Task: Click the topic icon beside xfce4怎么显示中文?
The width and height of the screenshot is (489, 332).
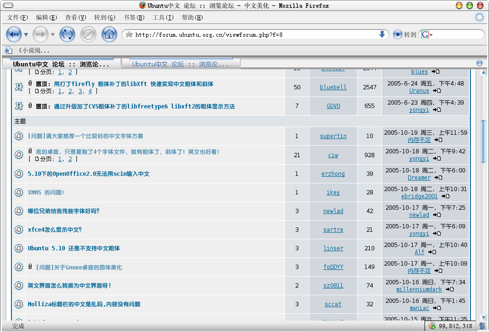Action: click(x=19, y=230)
